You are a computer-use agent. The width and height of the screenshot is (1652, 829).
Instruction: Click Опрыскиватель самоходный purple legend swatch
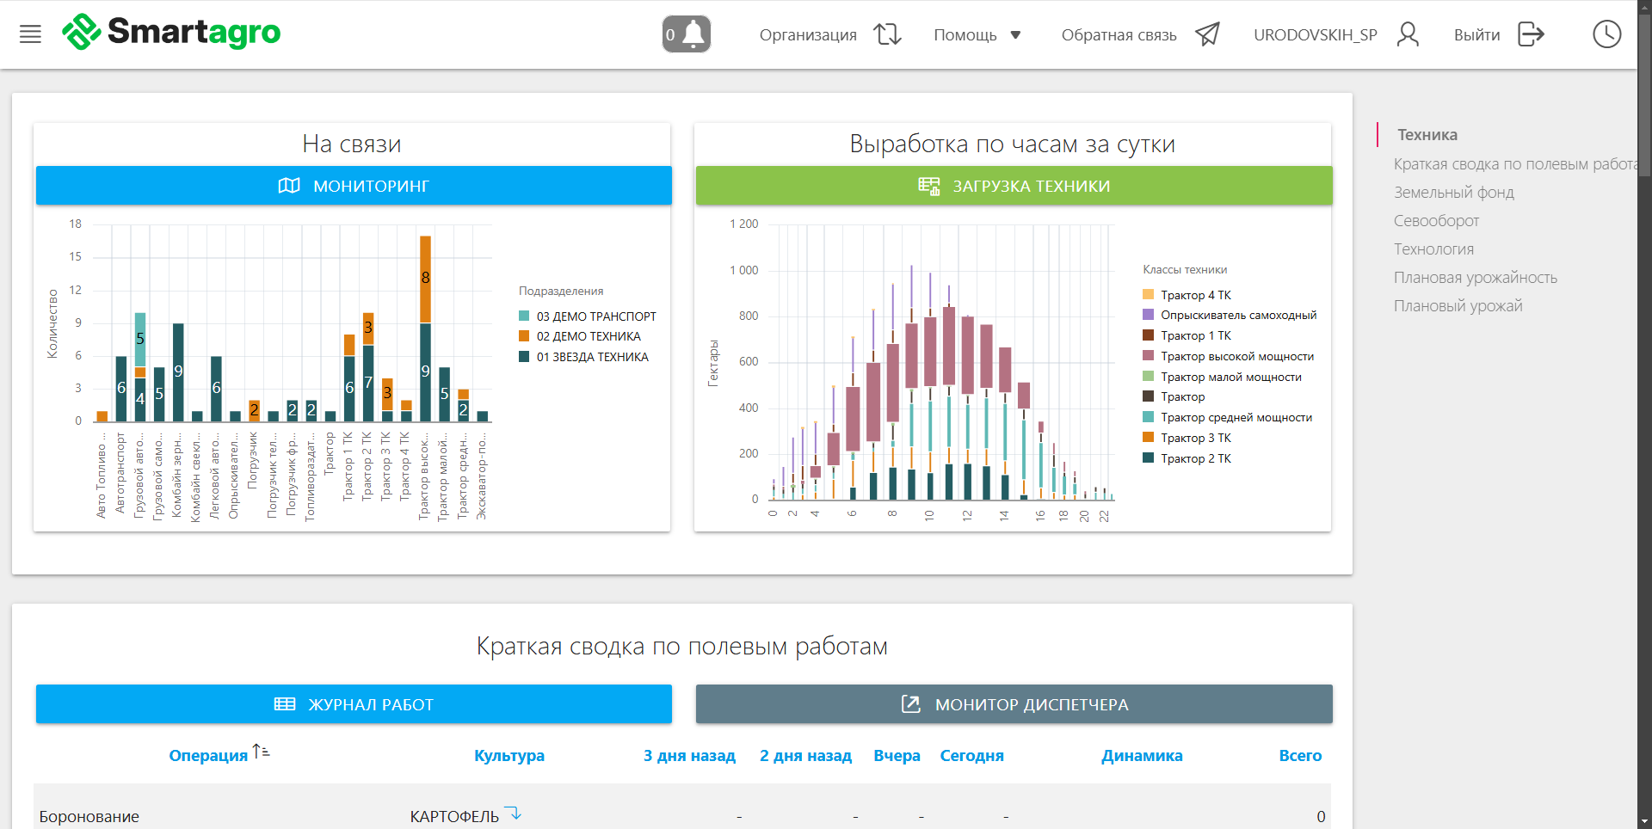(1148, 315)
